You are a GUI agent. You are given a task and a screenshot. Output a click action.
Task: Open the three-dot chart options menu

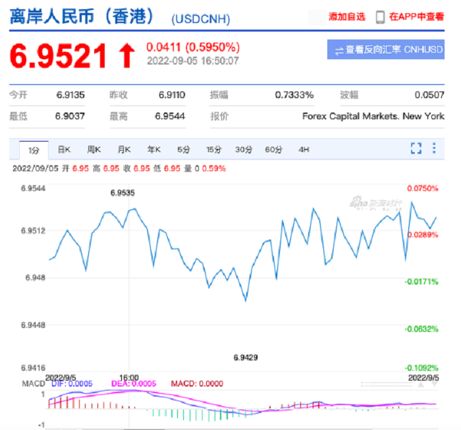tap(434, 148)
